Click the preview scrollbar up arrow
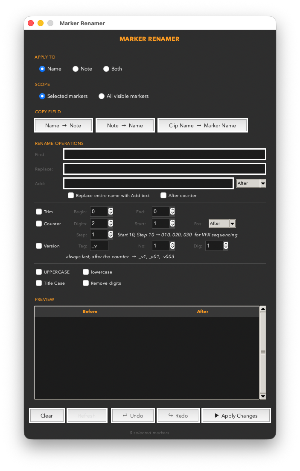Screen dimensions: 300x471 263,309
